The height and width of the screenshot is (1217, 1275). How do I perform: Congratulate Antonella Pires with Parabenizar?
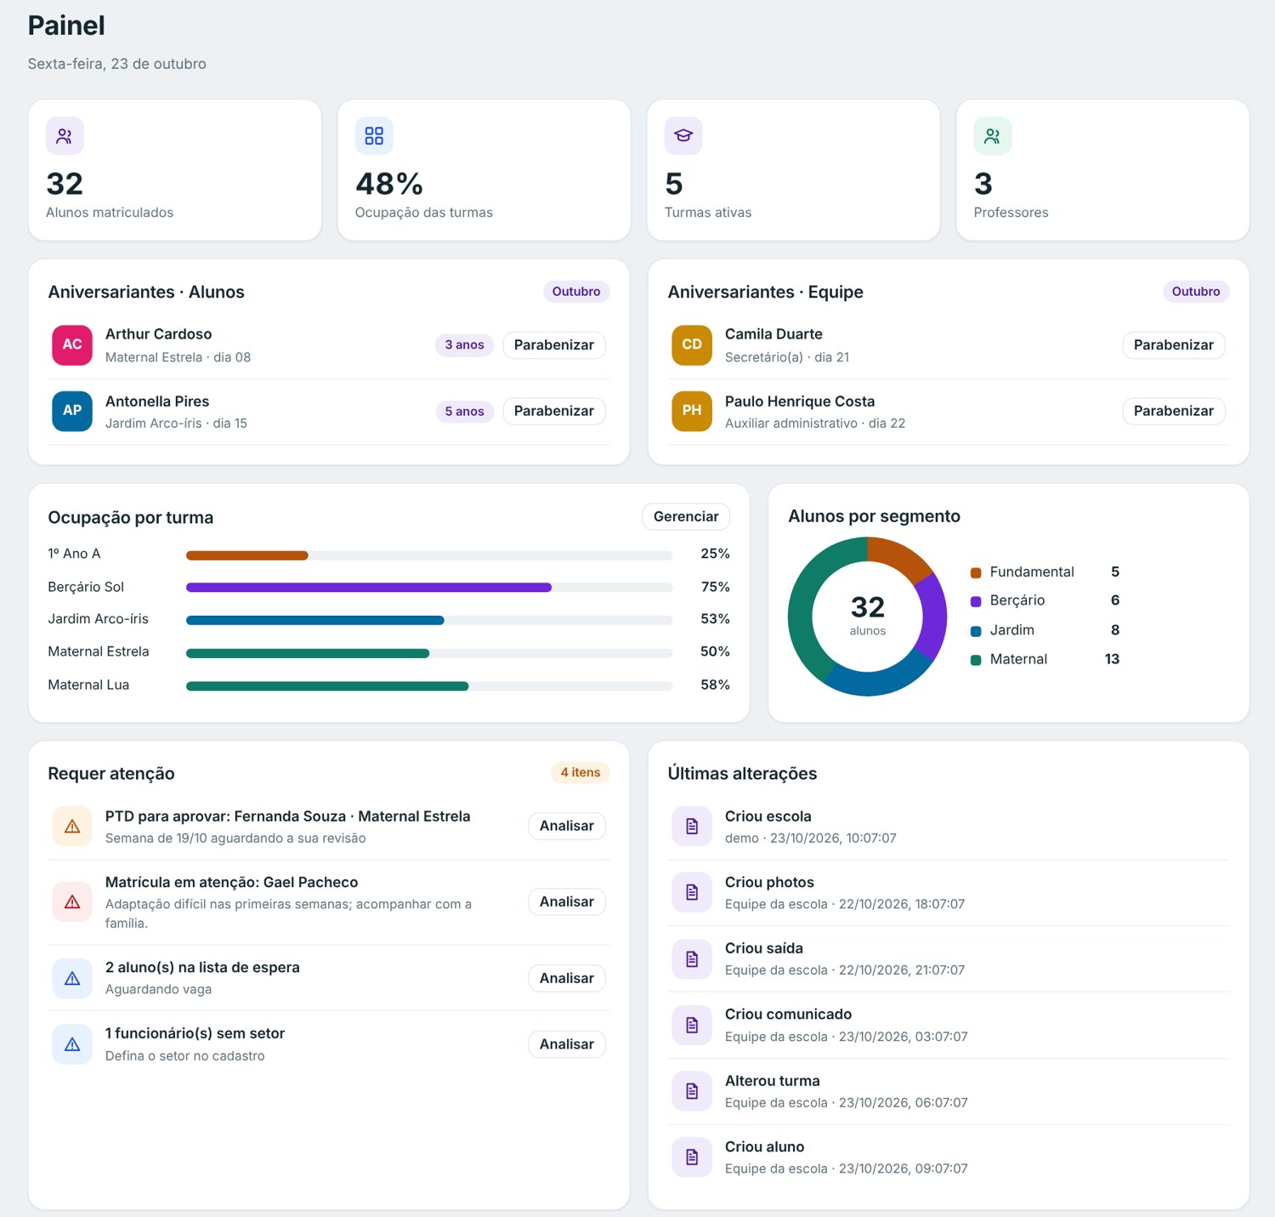click(554, 411)
